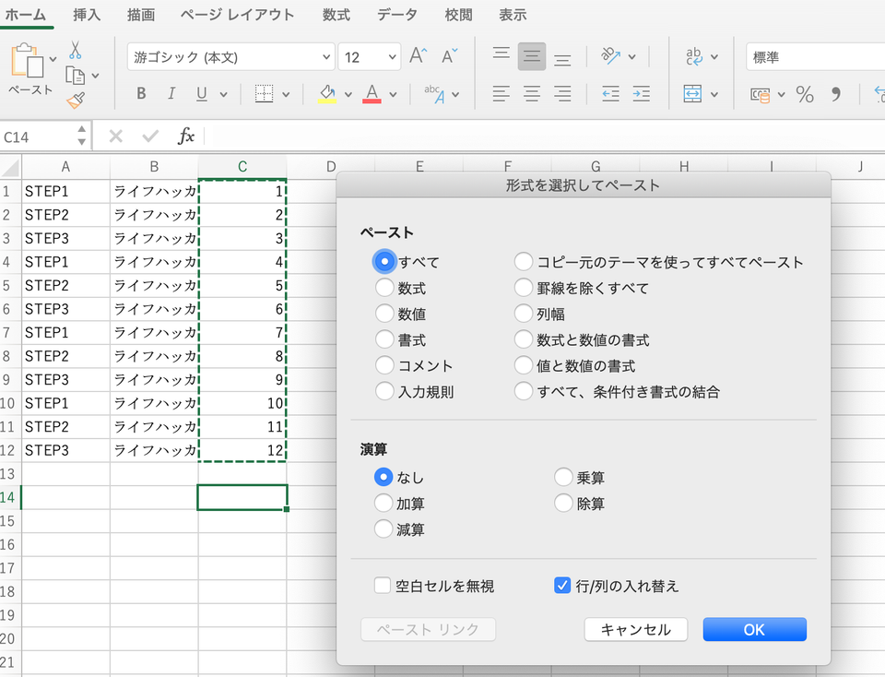885x677 pixels.
Task: Click the Percent style icon
Action: click(805, 94)
